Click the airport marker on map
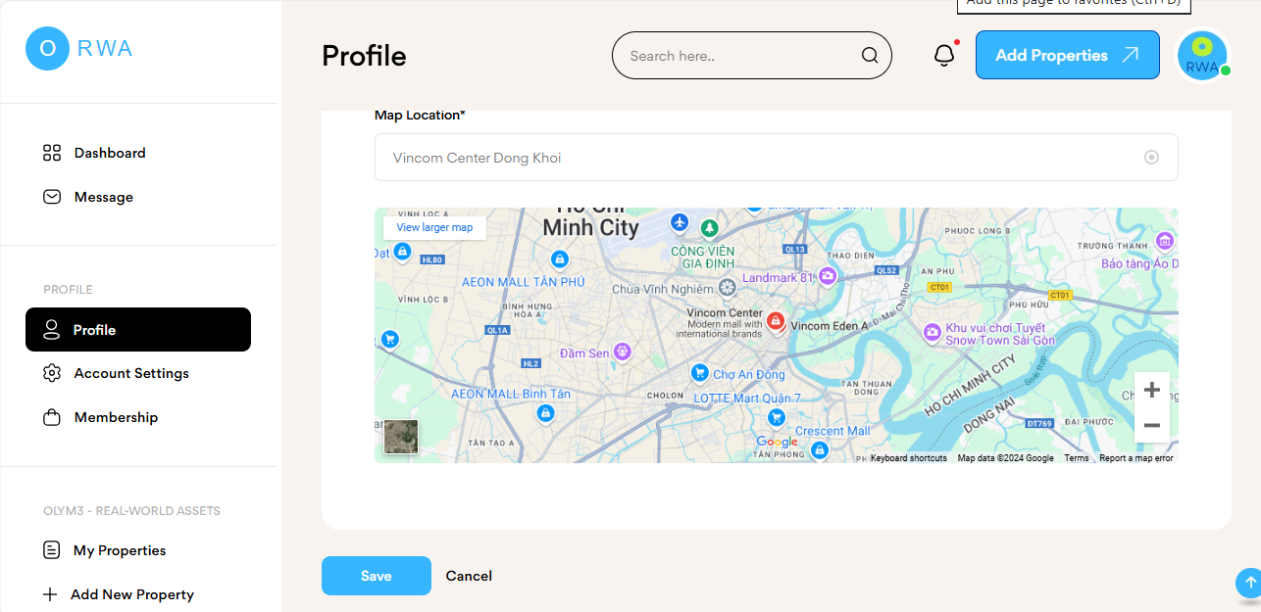This screenshot has height=612, width=1261. [681, 224]
